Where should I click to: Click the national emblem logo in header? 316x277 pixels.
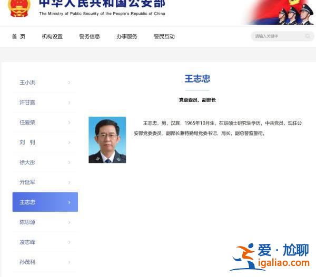(x=19, y=7)
